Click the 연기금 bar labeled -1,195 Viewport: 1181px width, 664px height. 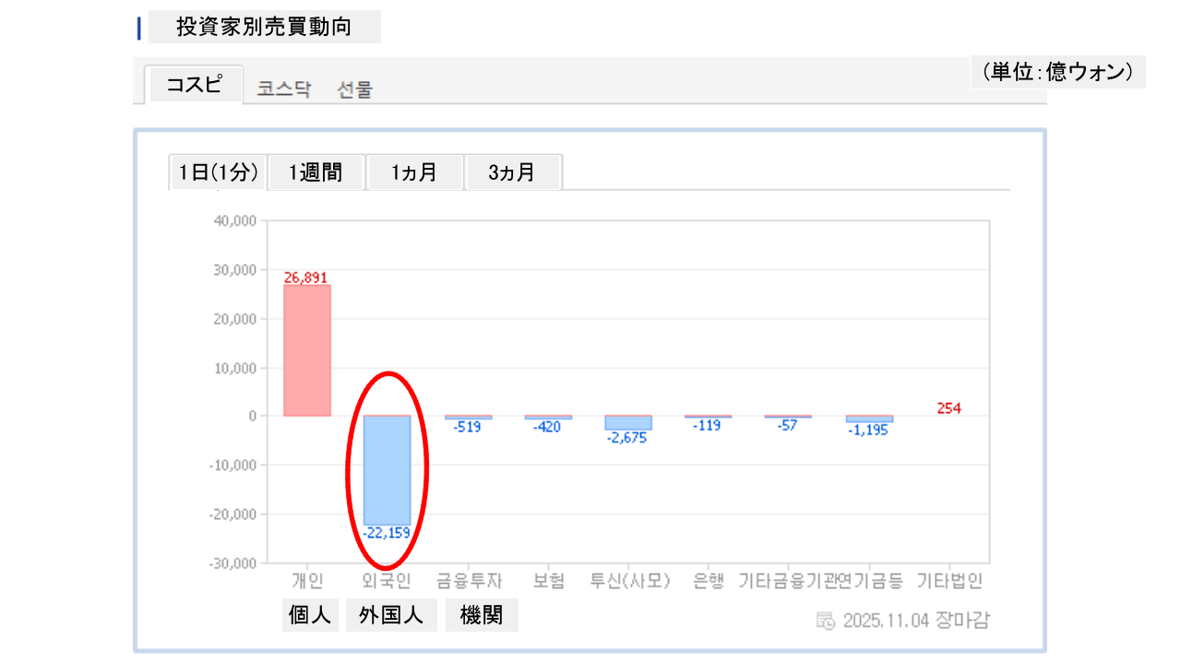(x=868, y=419)
